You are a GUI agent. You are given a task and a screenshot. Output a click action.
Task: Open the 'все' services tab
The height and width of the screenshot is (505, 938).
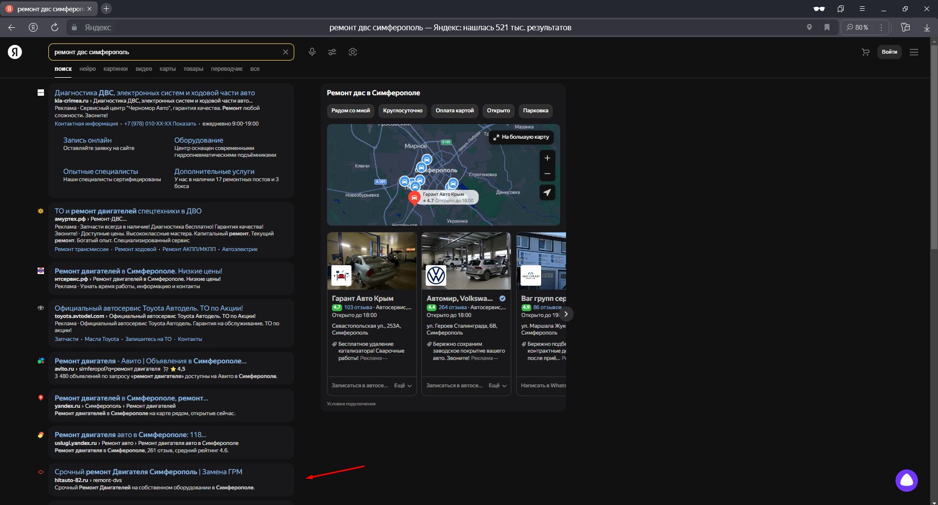[x=255, y=69]
